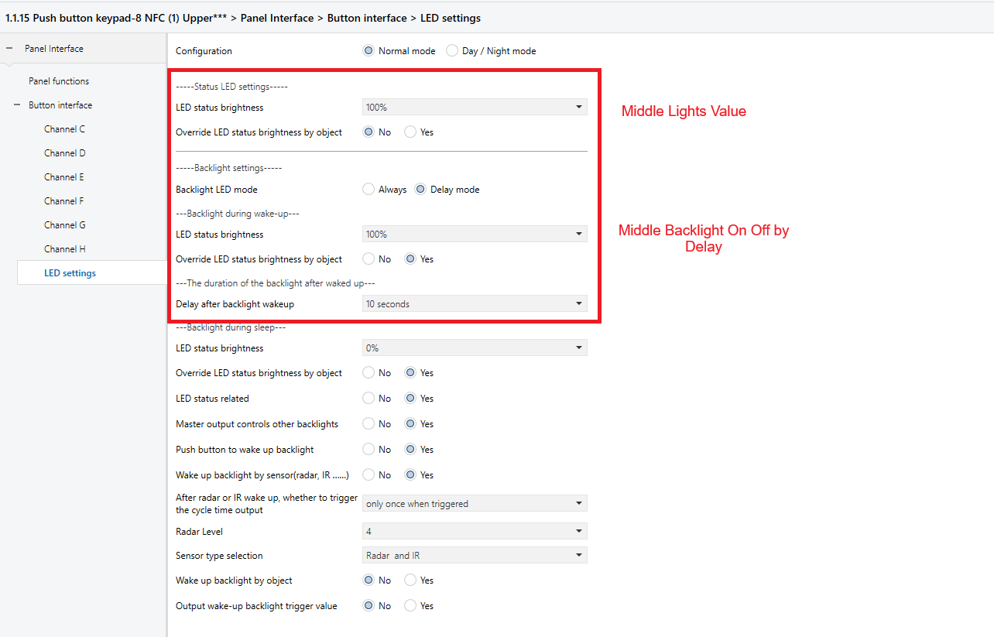This screenshot has height=637, width=994.
Task: Set Output wake-up backlight trigger value to Yes
Action: click(x=410, y=606)
